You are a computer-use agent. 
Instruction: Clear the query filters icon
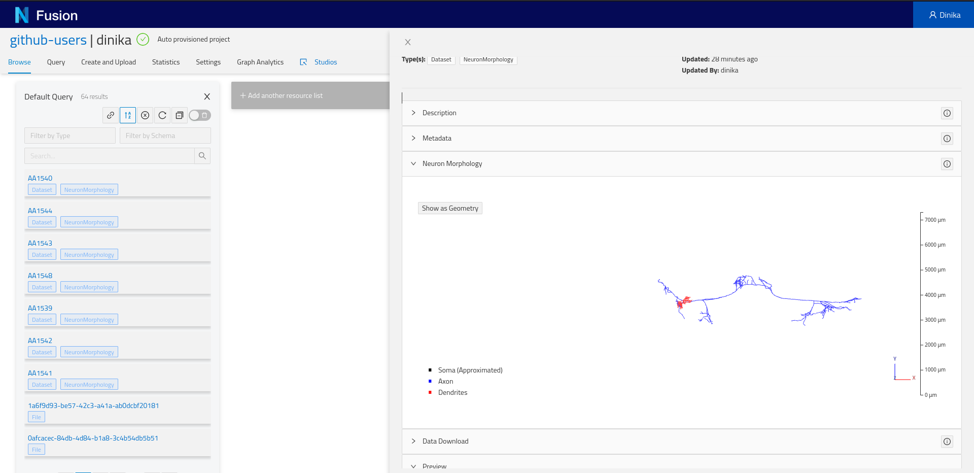coord(145,115)
